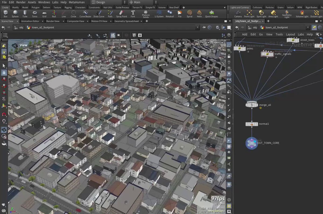
Task: Select the Sphere shelf tool
Action: tap(15, 14)
